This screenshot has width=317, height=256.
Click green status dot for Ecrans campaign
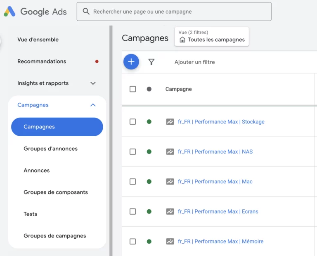pos(149,211)
